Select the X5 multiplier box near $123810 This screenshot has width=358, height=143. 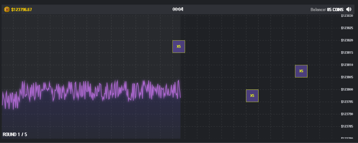301,71
